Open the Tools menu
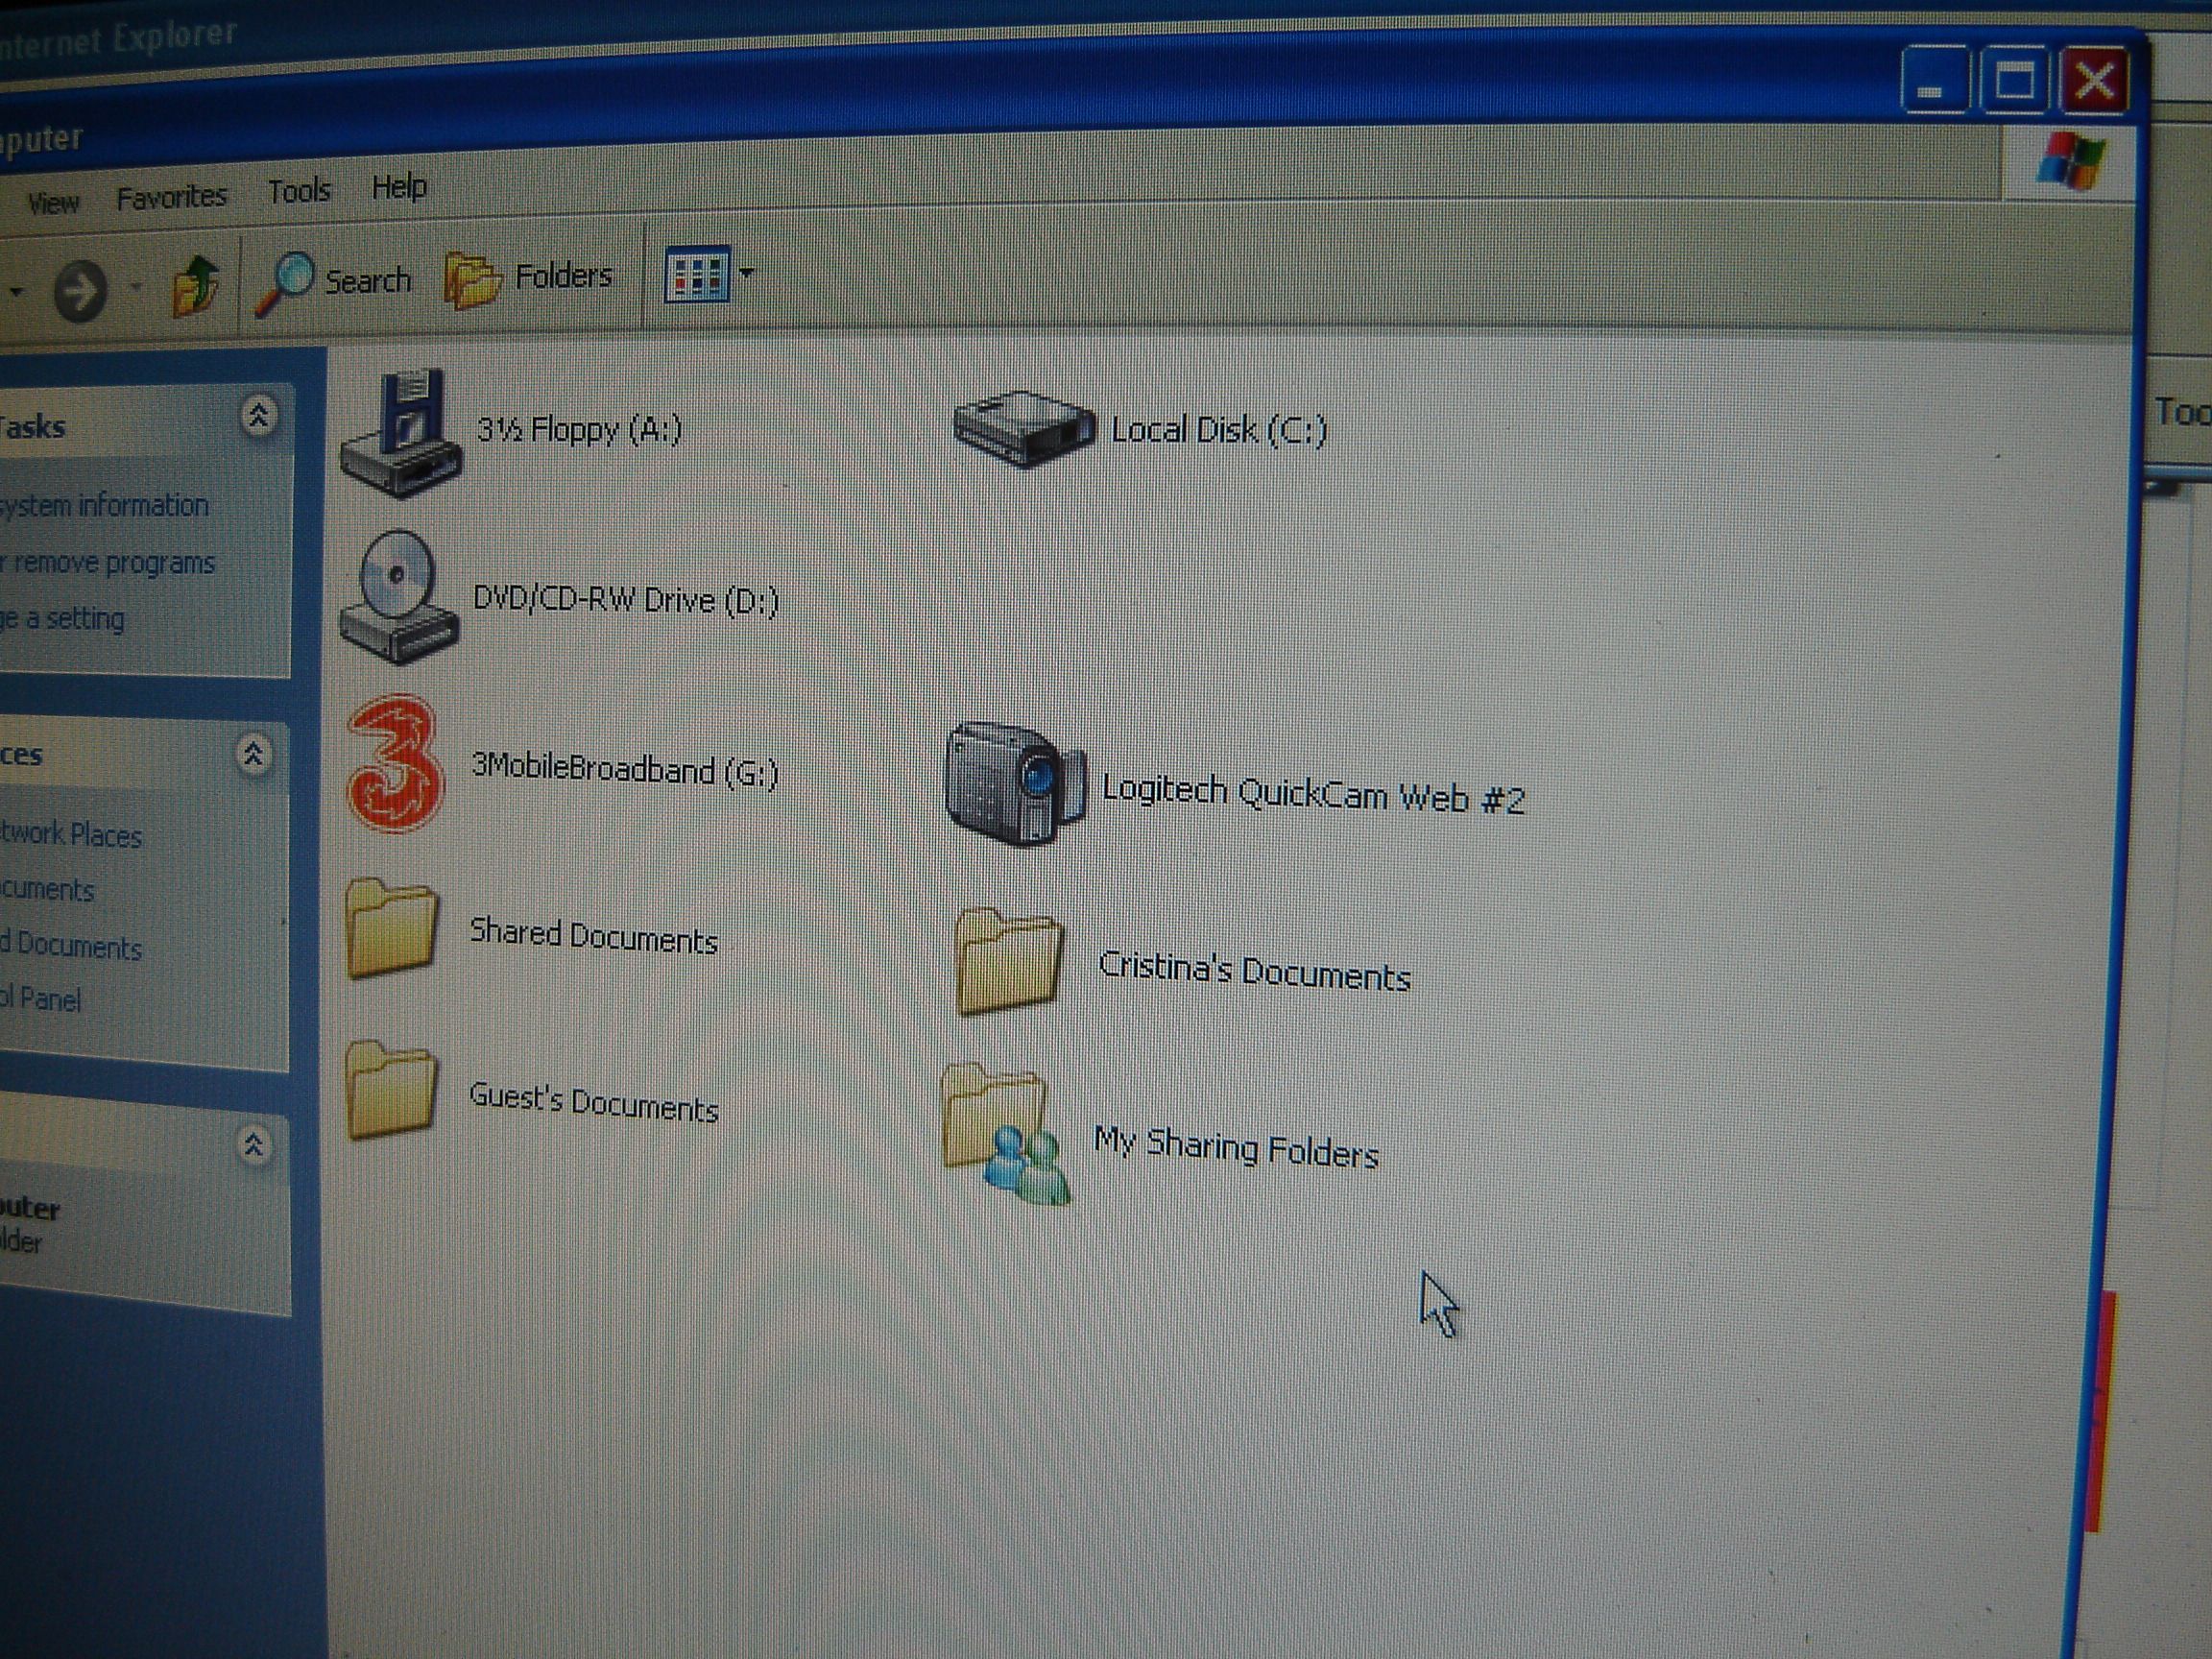This screenshot has height=1659, width=2212. pos(298,191)
